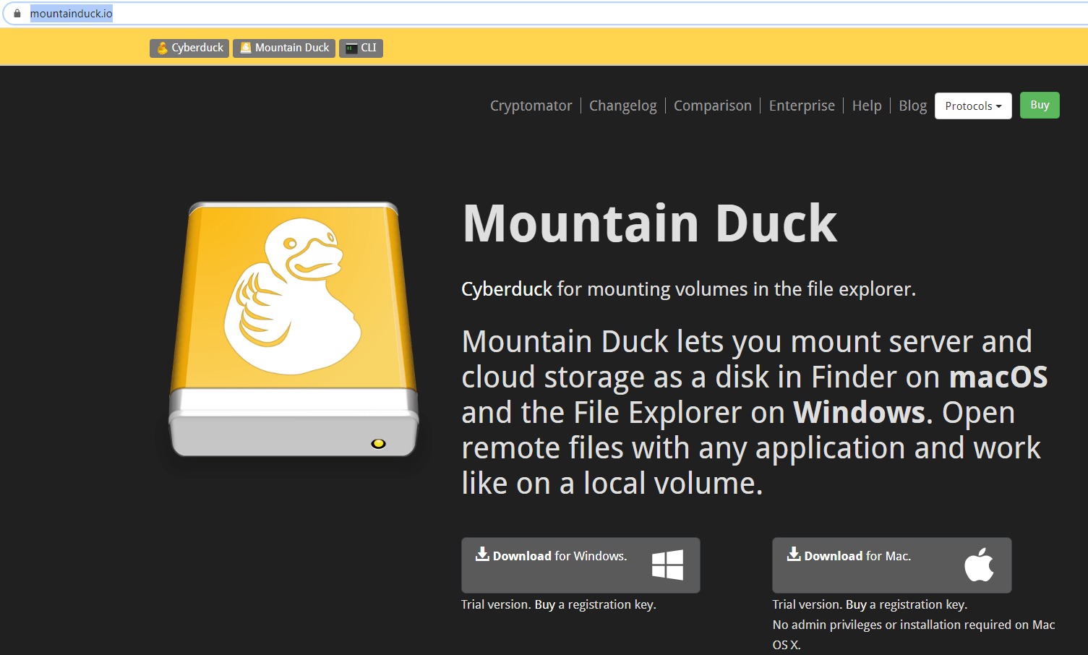1088x655 pixels.
Task: Click the Mountain Duck drive logo image
Action: [x=294, y=329]
